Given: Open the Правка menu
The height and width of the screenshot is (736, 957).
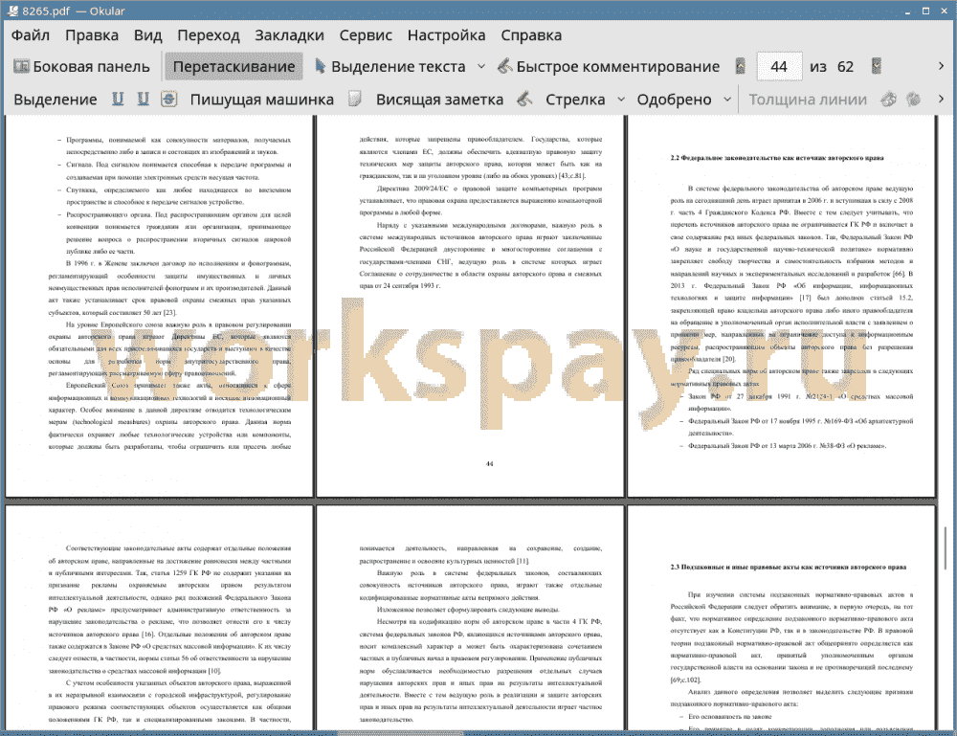Looking at the screenshot, I should (92, 35).
